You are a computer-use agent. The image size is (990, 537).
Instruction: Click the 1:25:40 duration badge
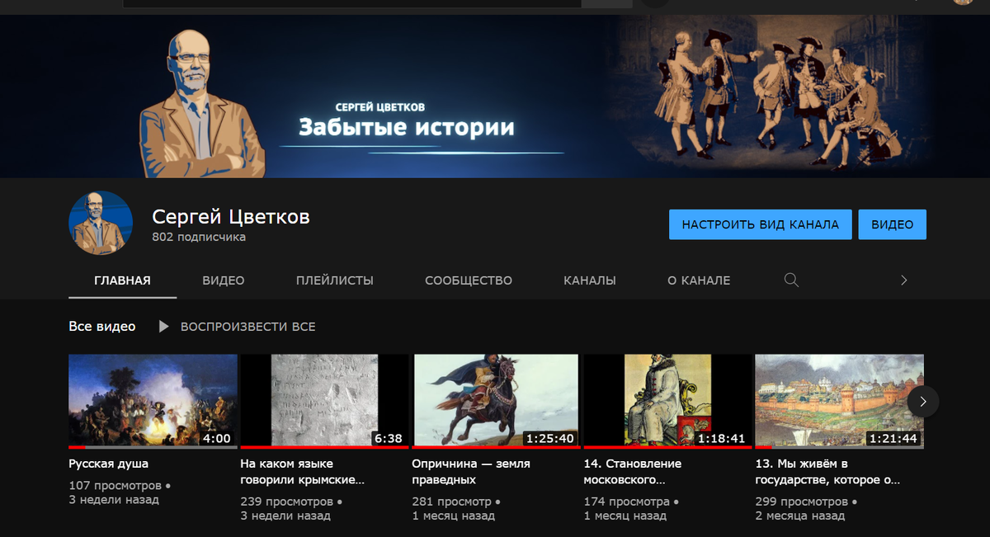pyautogui.click(x=550, y=438)
